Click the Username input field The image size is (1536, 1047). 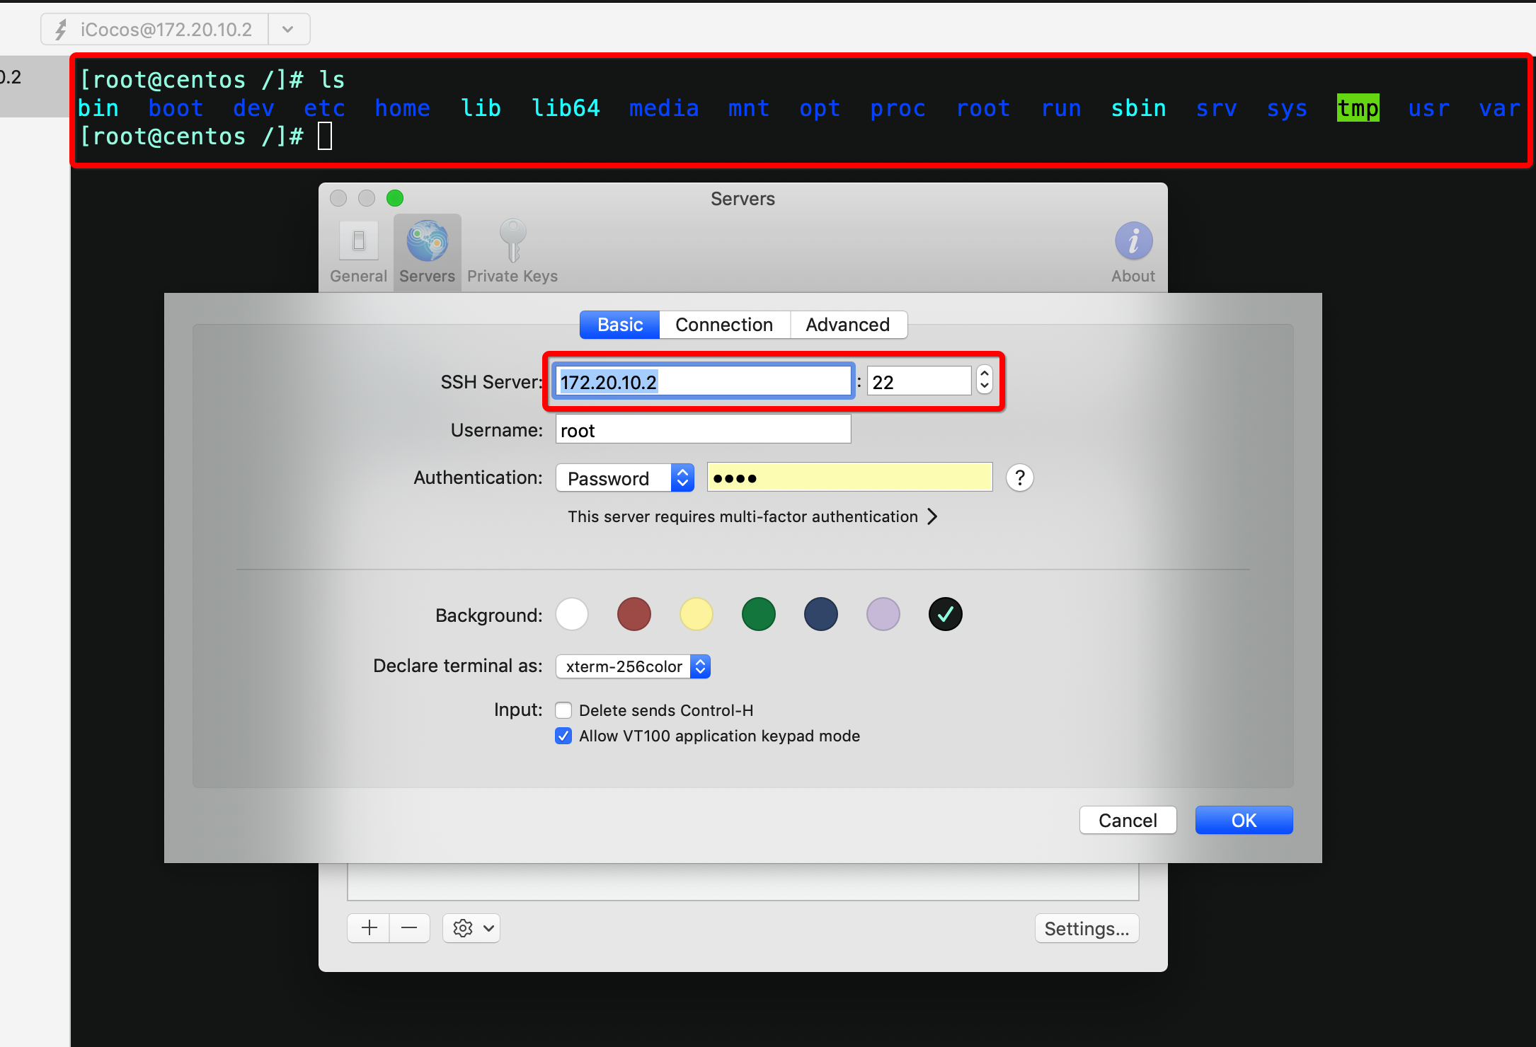703,430
